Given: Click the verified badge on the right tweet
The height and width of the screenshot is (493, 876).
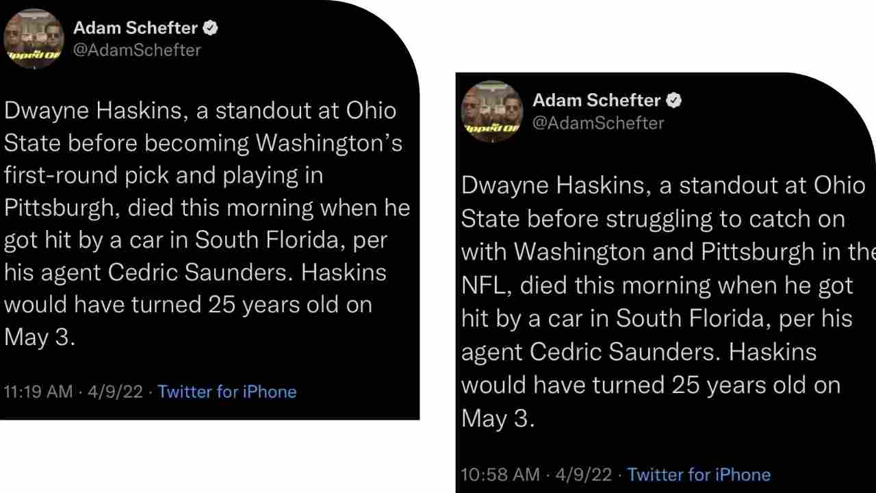Looking at the screenshot, I should [x=673, y=100].
